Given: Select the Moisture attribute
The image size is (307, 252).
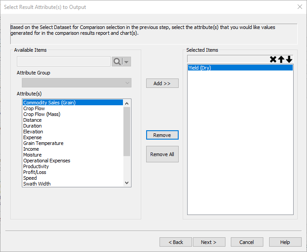Looking at the screenshot, I should (x=73, y=155).
